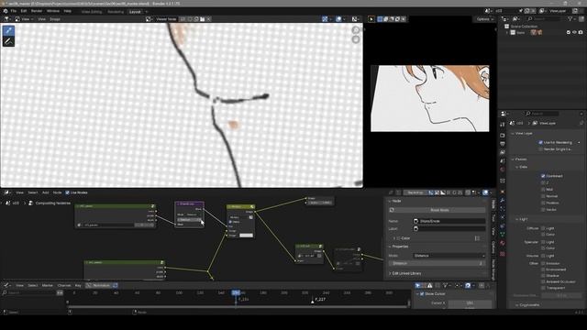This screenshot has height=330, width=587.
Task: Open the Texture properties tab icon
Action: [x=503, y=254]
